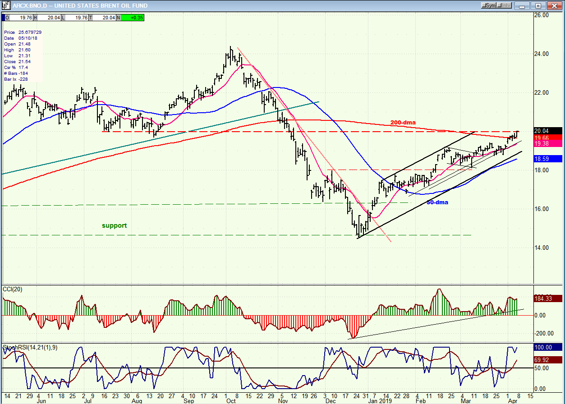Click the 22.00 price axis label

coord(541,92)
